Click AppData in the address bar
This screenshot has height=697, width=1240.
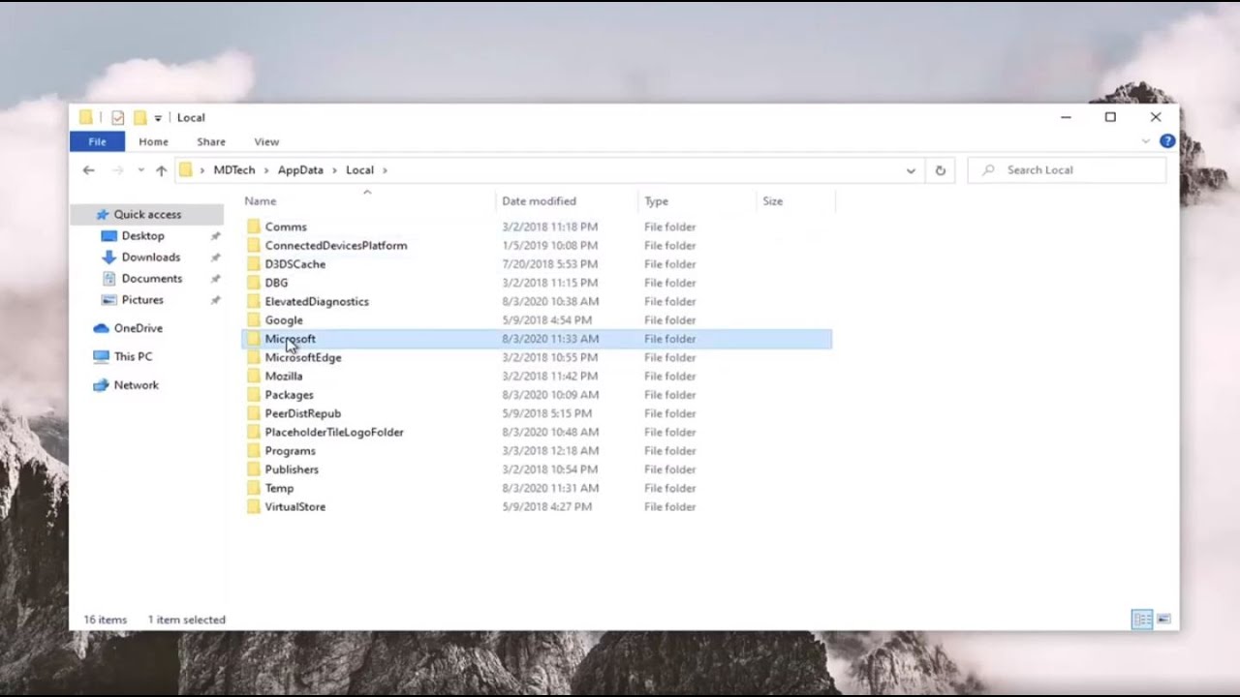pos(300,170)
